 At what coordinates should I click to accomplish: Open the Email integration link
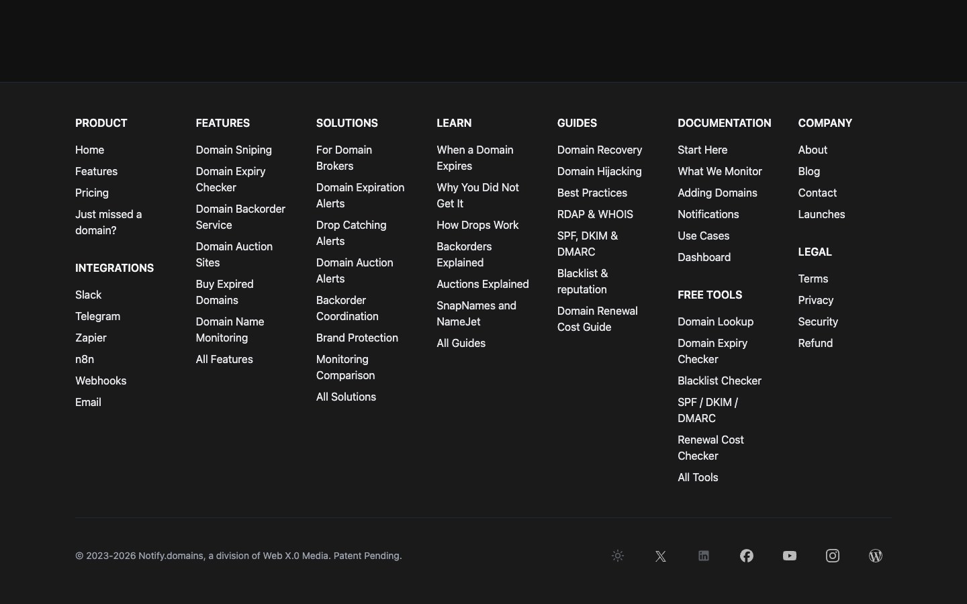pyautogui.click(x=88, y=402)
